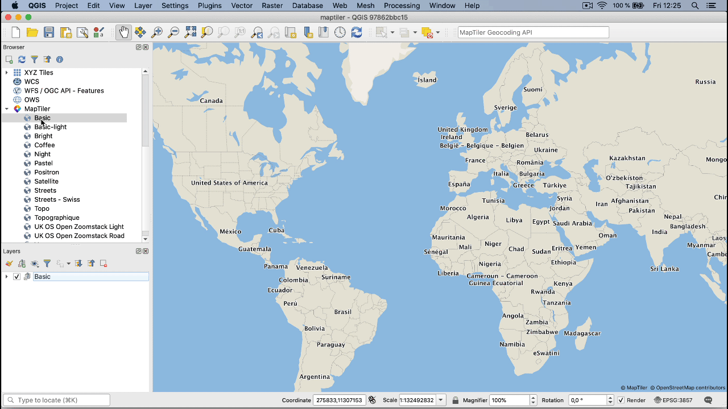Click Enable Properties Widget info icon
The width and height of the screenshot is (728, 409).
pos(60,59)
